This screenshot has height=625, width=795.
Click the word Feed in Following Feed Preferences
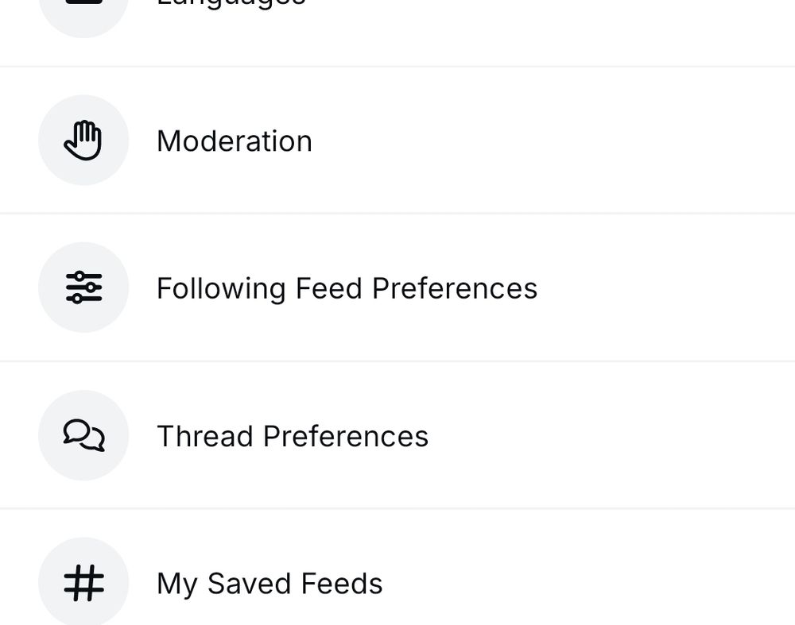point(328,287)
